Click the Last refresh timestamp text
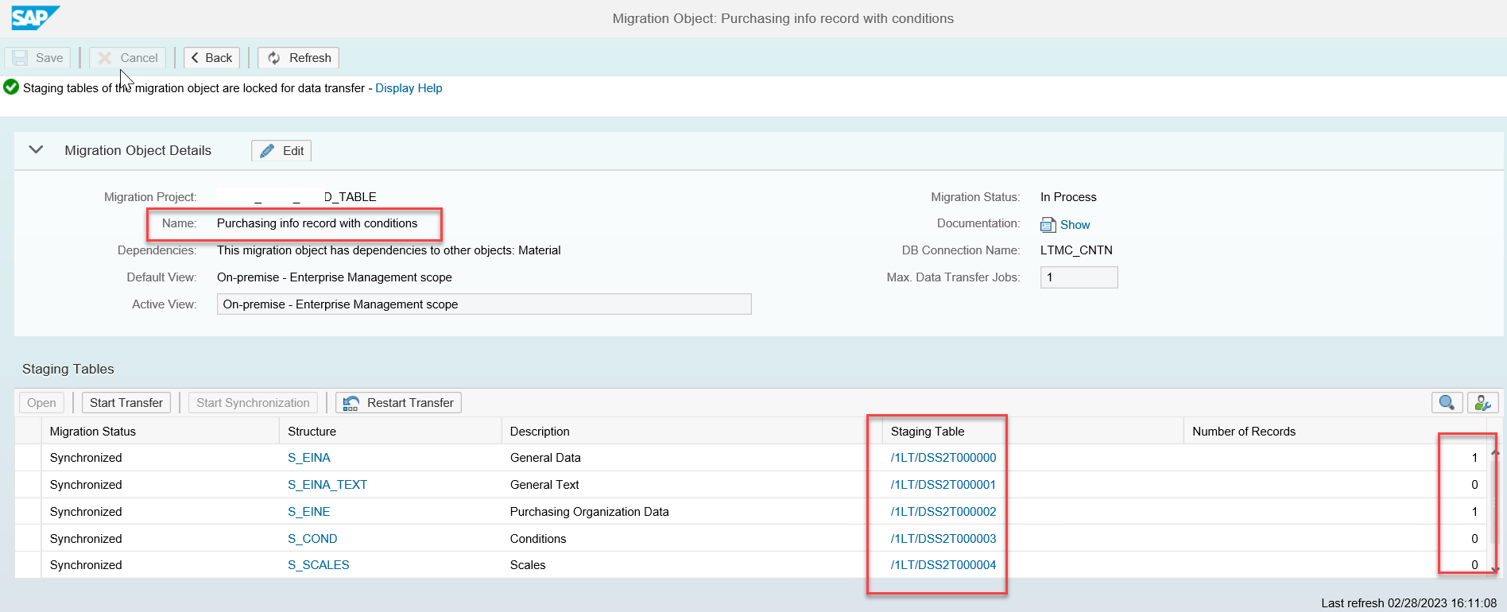This screenshot has height=612, width=1507. point(1408,603)
